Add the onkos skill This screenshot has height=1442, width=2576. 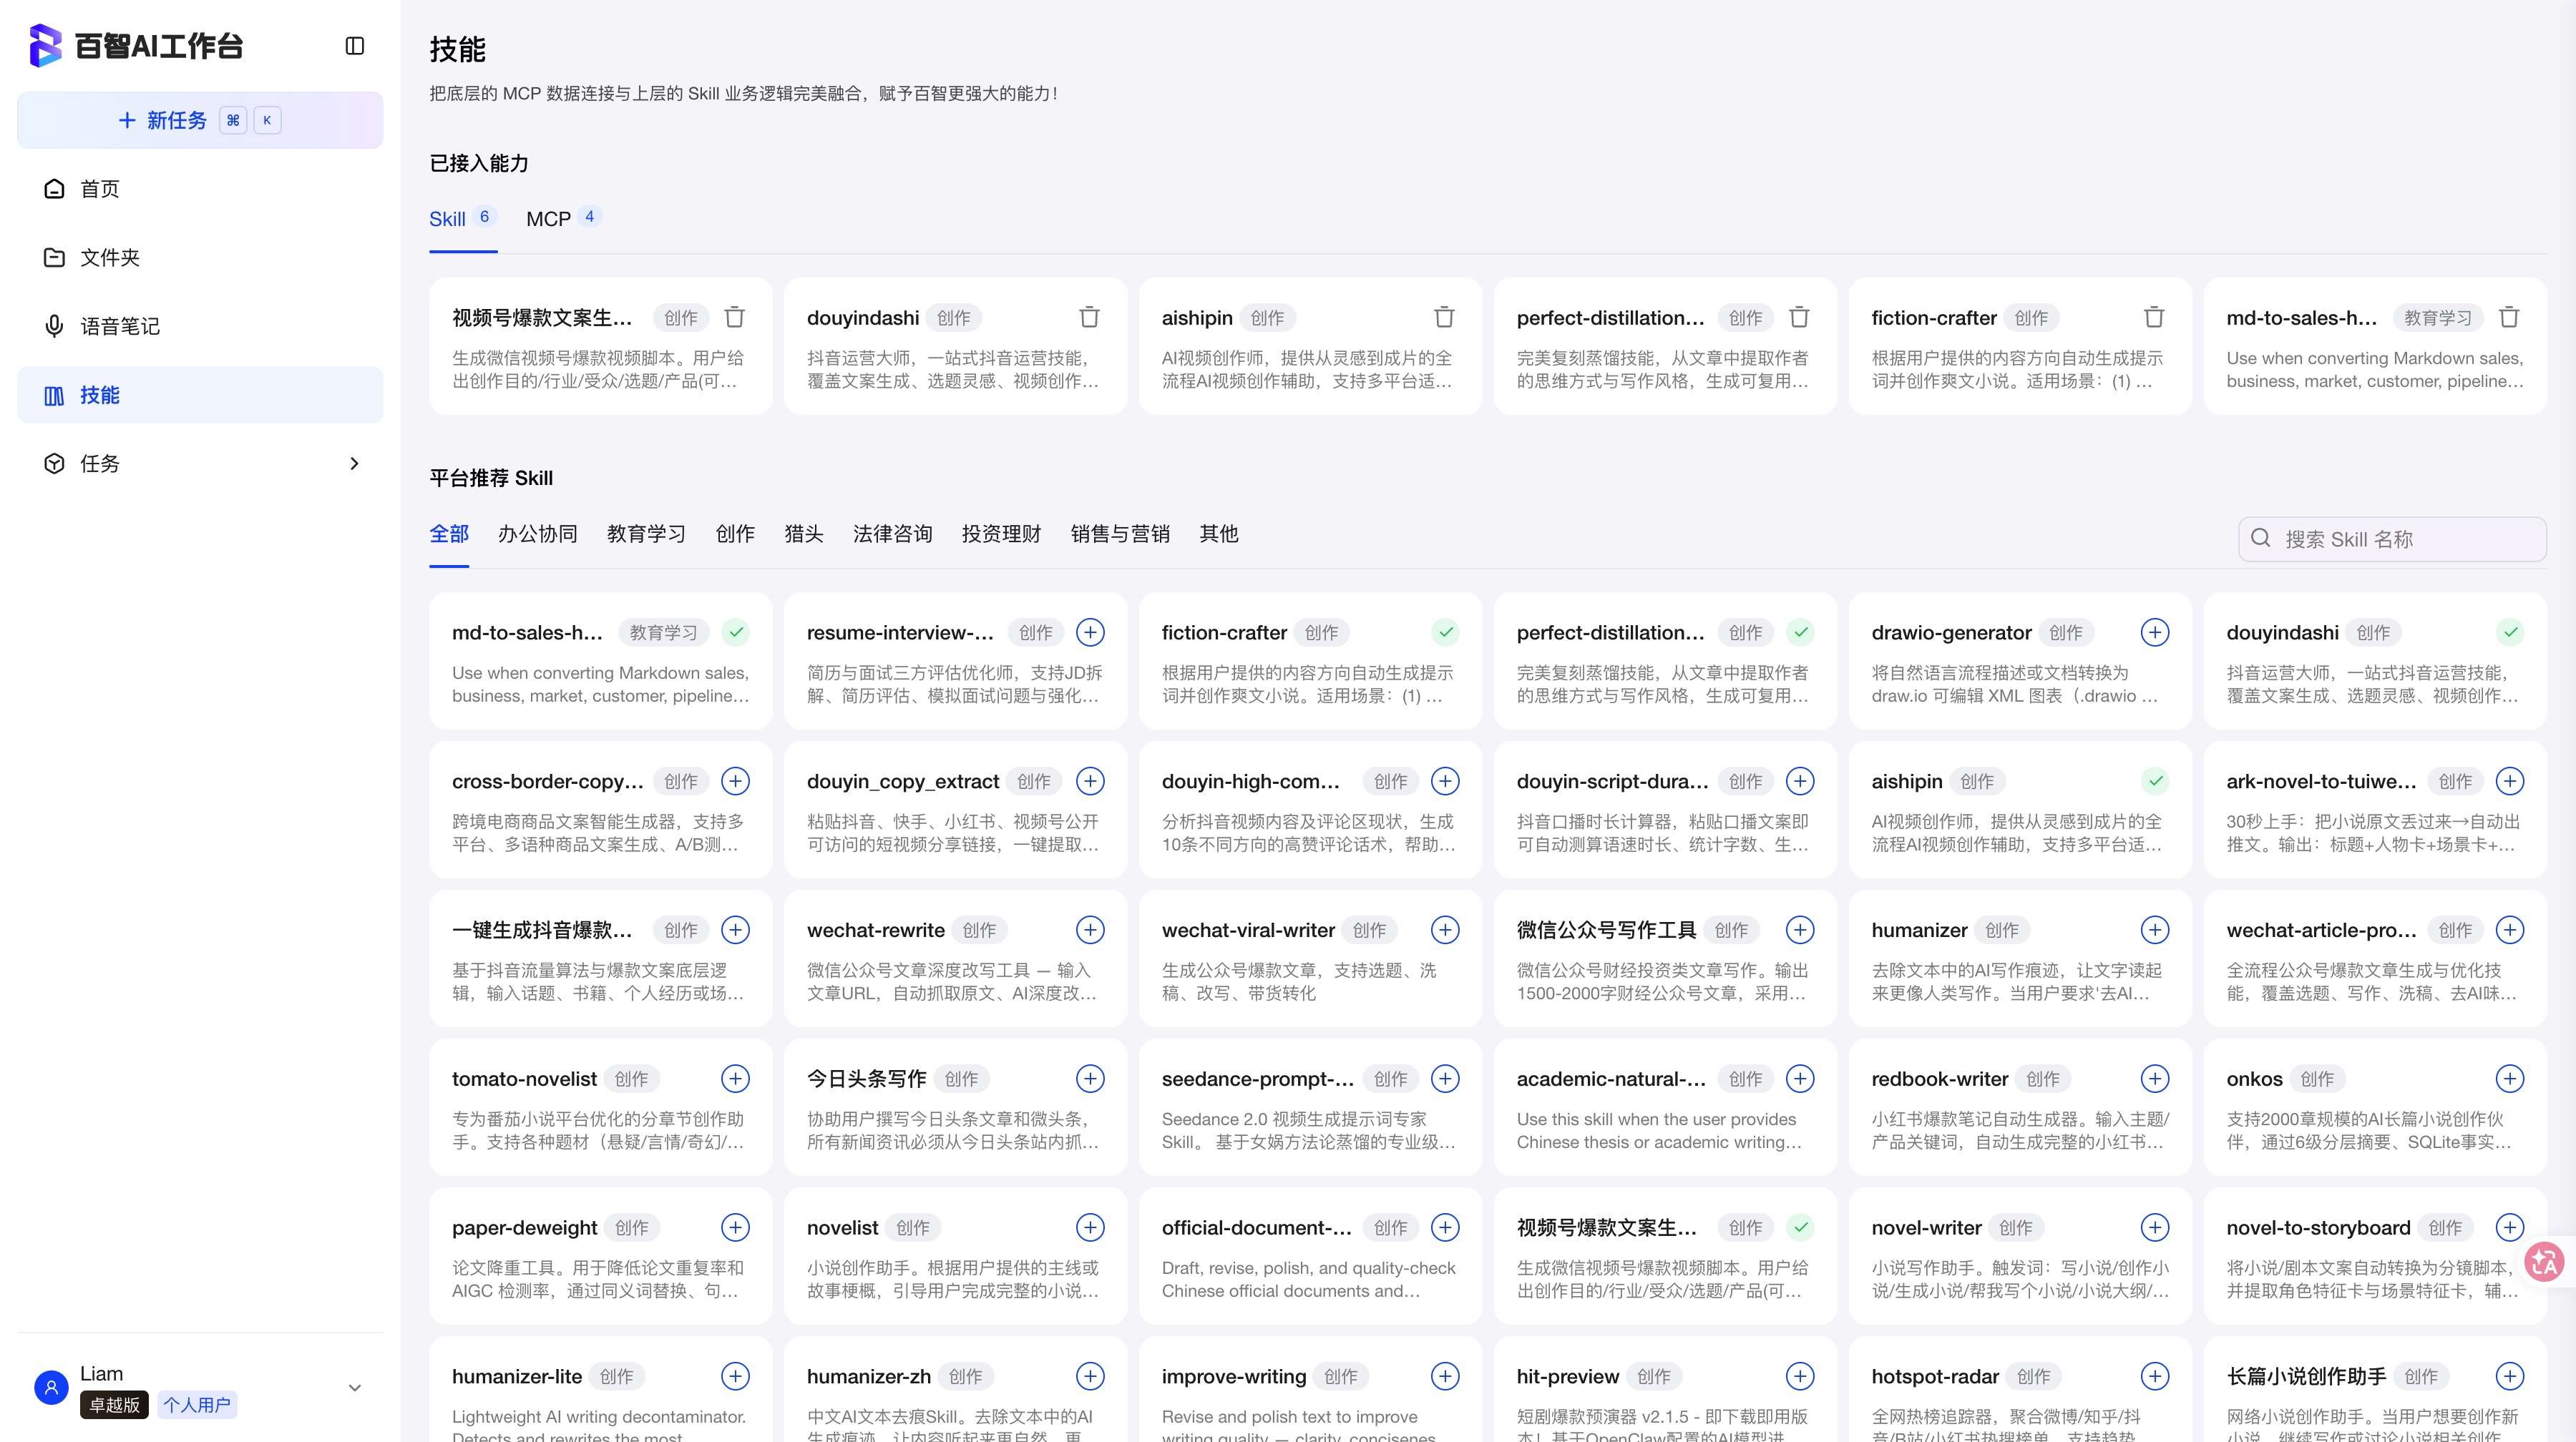(x=2510, y=1079)
